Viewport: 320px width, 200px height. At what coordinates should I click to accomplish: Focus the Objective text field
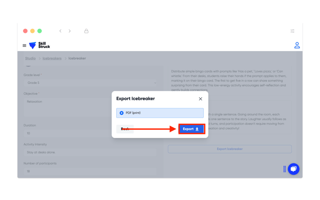point(68,107)
